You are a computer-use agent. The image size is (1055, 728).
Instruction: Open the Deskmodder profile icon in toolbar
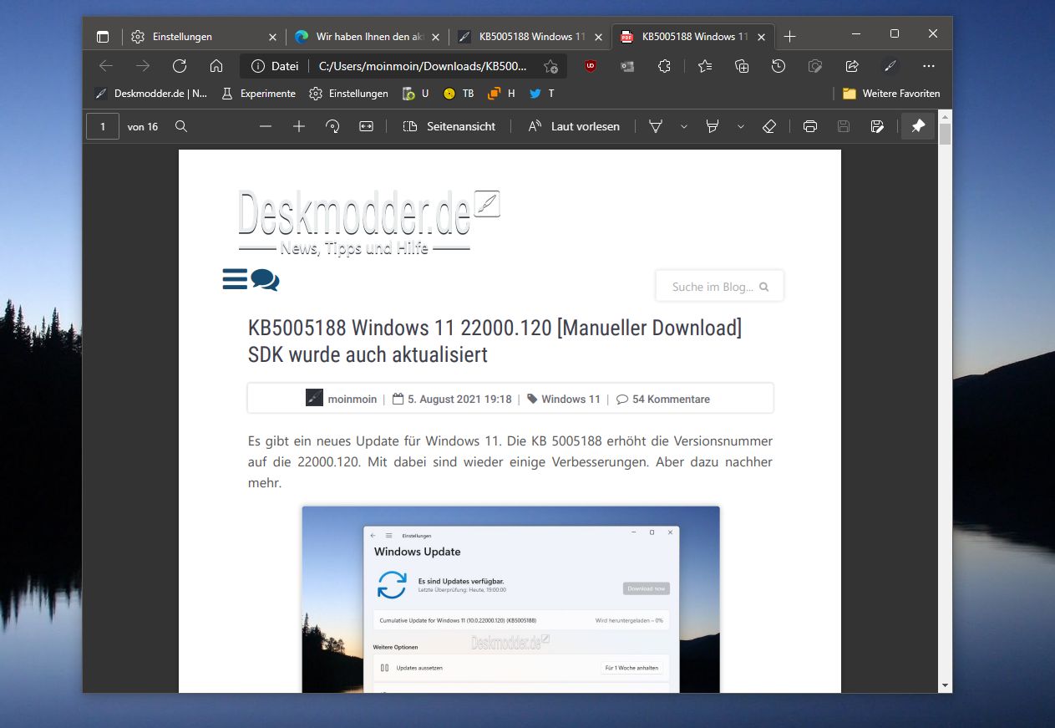pos(890,66)
